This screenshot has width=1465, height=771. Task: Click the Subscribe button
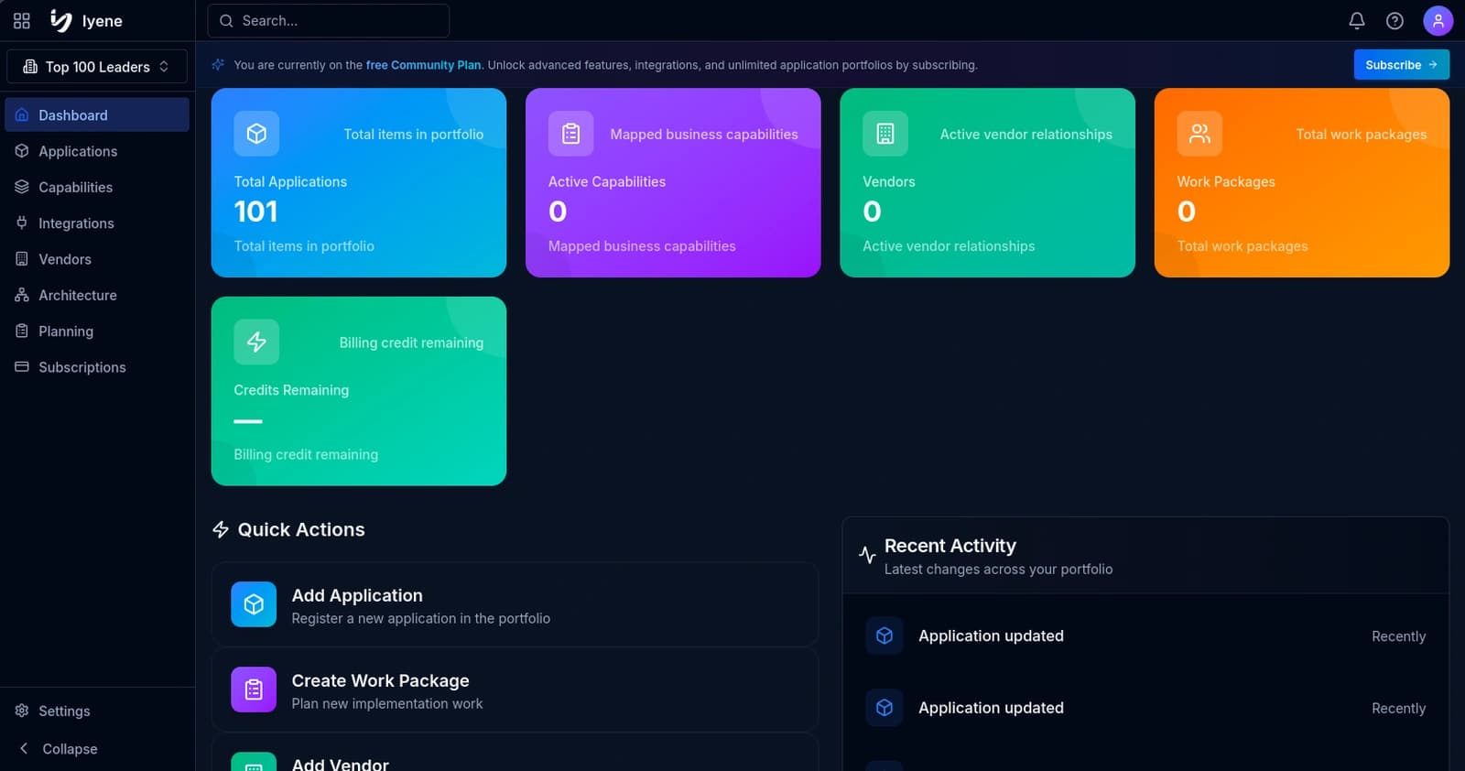[1401, 64]
